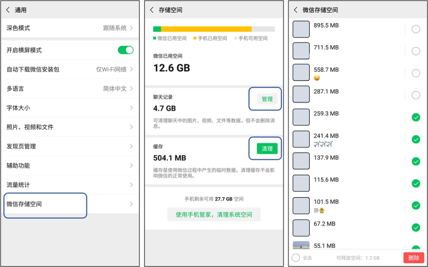Expand chevron next to 简体中文
The height and width of the screenshot is (267, 428).
tap(132, 89)
